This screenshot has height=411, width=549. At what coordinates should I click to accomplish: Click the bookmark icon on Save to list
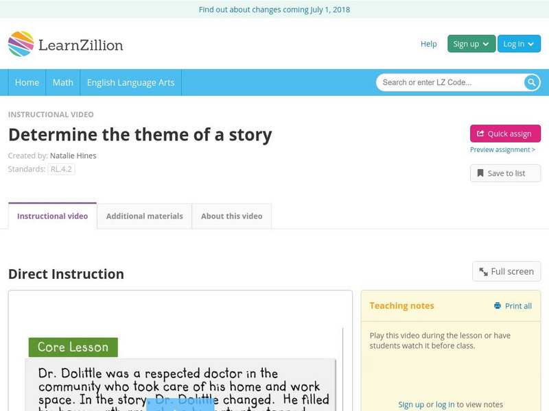point(480,173)
